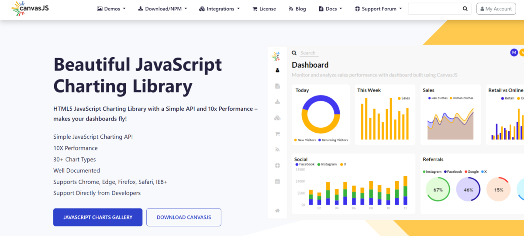The width and height of the screenshot is (524, 236).
Task: Click the dashboard Search field
Action: pos(309,53)
